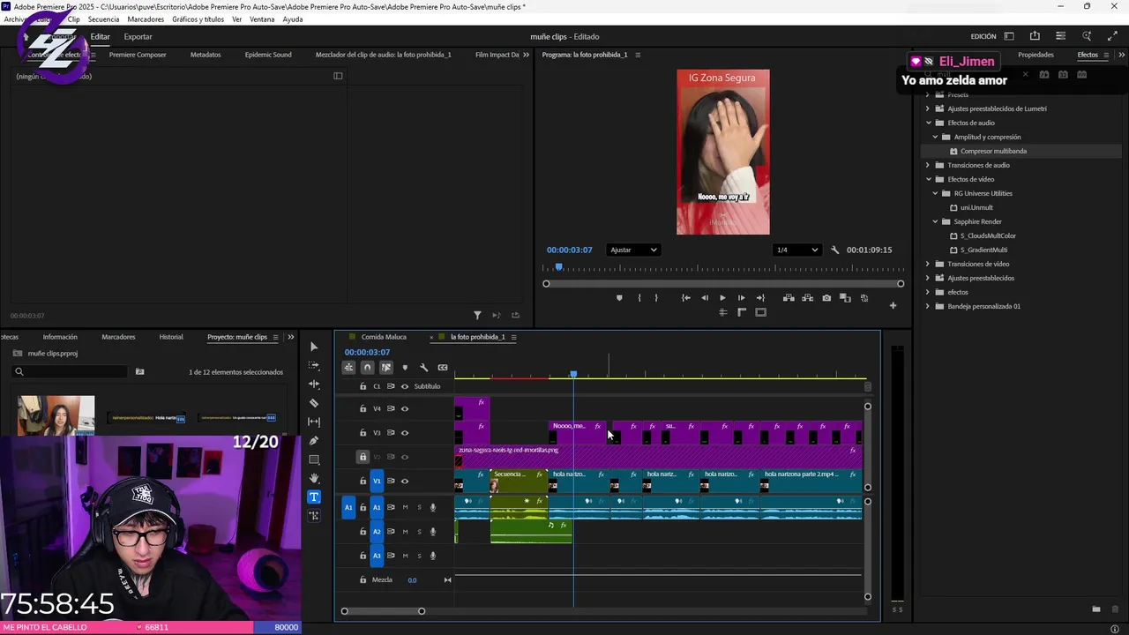Click the Extract button in Program Monitor

[x=807, y=298]
